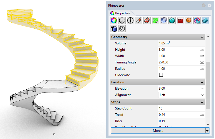Open the orange sphere properties icon
Image resolution: width=215 pixels, height=139 pixels.
[x=189, y=20]
